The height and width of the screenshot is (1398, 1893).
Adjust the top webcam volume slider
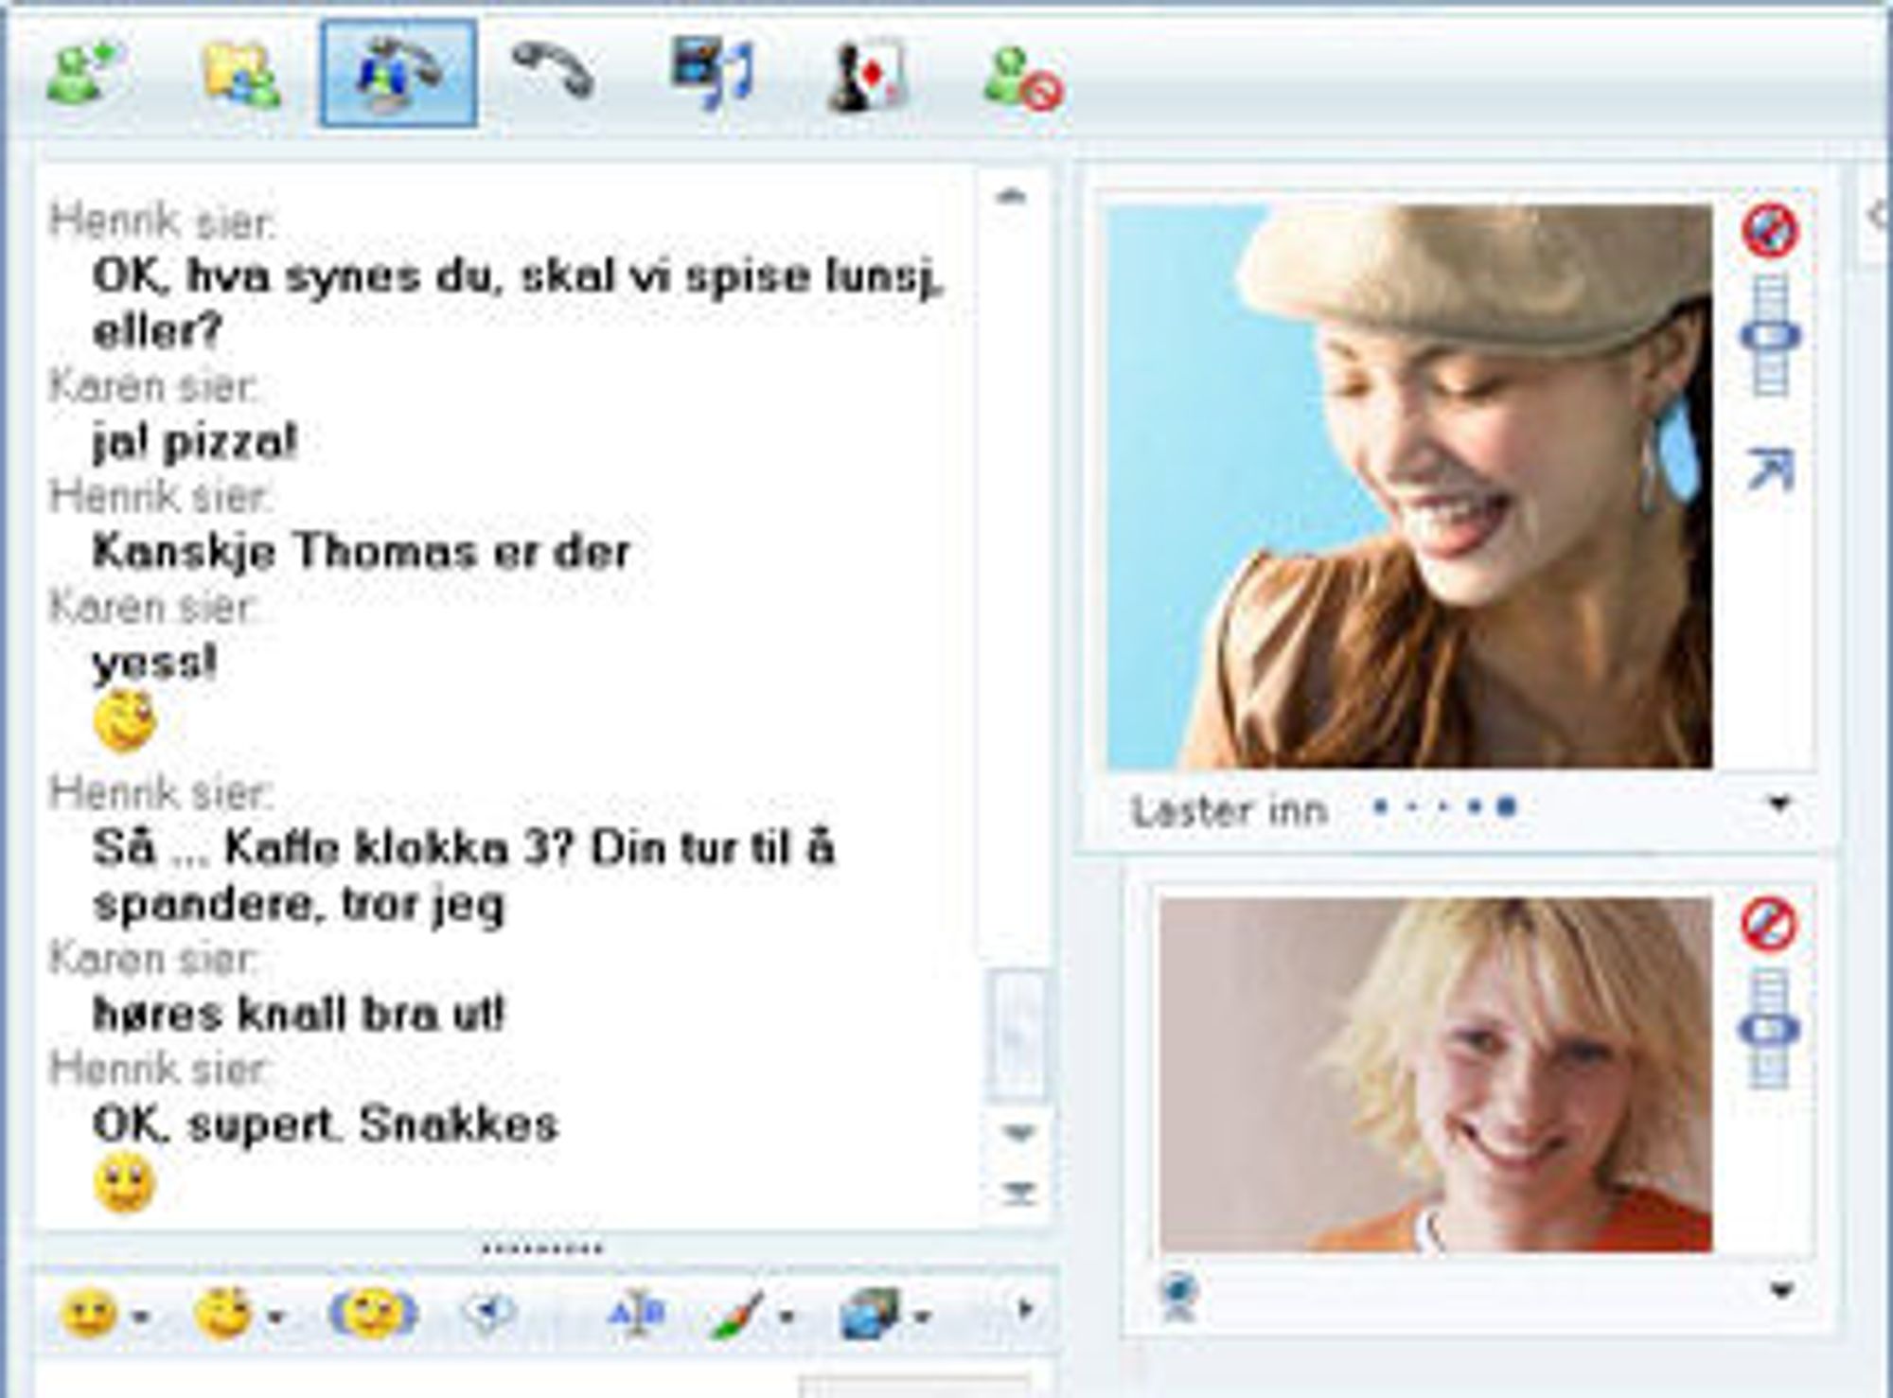pos(1770,336)
